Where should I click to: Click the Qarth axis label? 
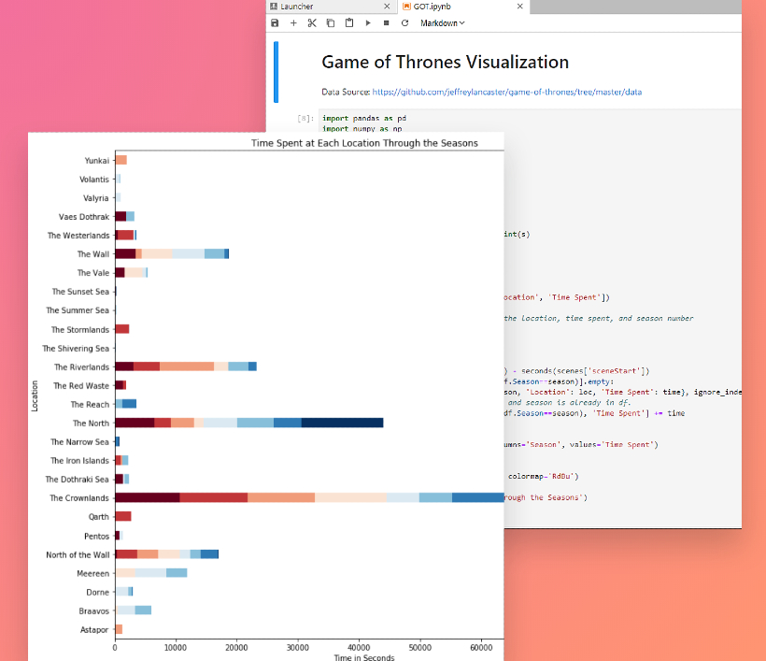[99, 517]
